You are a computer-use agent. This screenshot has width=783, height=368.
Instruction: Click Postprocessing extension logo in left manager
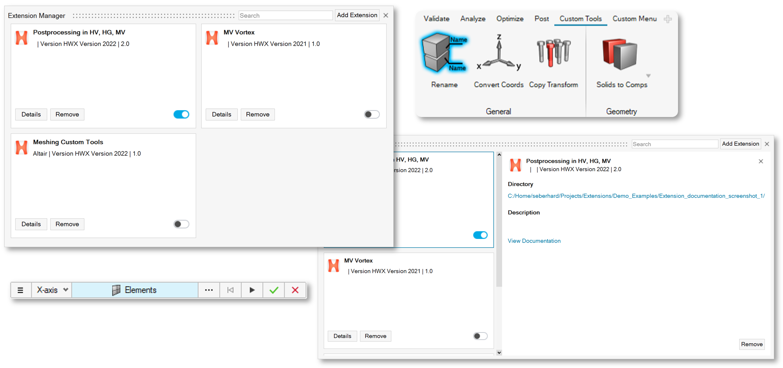(x=22, y=38)
